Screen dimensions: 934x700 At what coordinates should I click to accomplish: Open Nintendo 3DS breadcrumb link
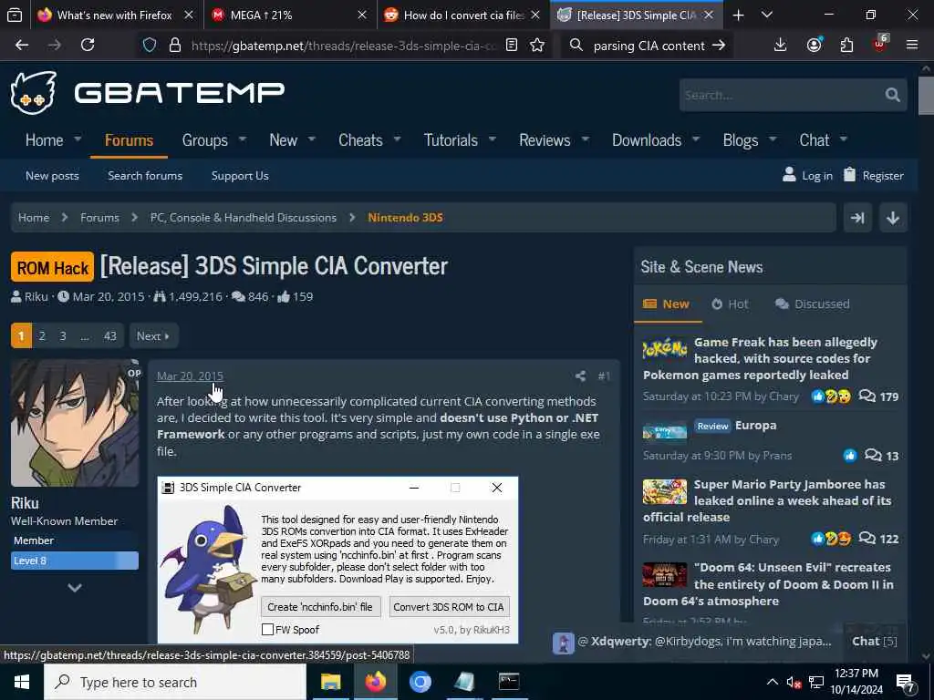coord(405,218)
